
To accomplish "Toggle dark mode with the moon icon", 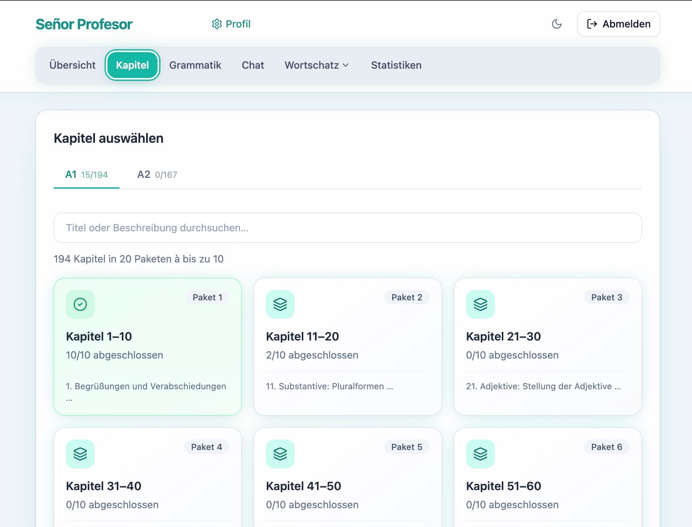I will (557, 24).
